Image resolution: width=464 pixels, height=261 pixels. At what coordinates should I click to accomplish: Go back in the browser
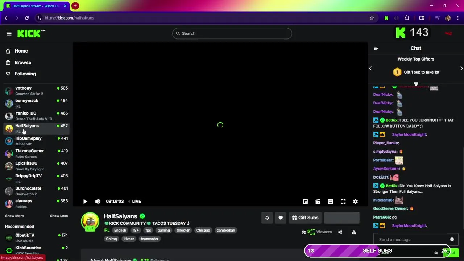[6, 18]
